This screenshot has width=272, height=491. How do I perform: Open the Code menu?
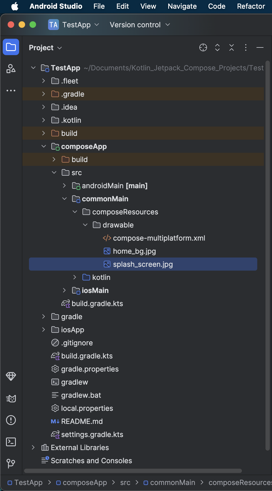[217, 6]
